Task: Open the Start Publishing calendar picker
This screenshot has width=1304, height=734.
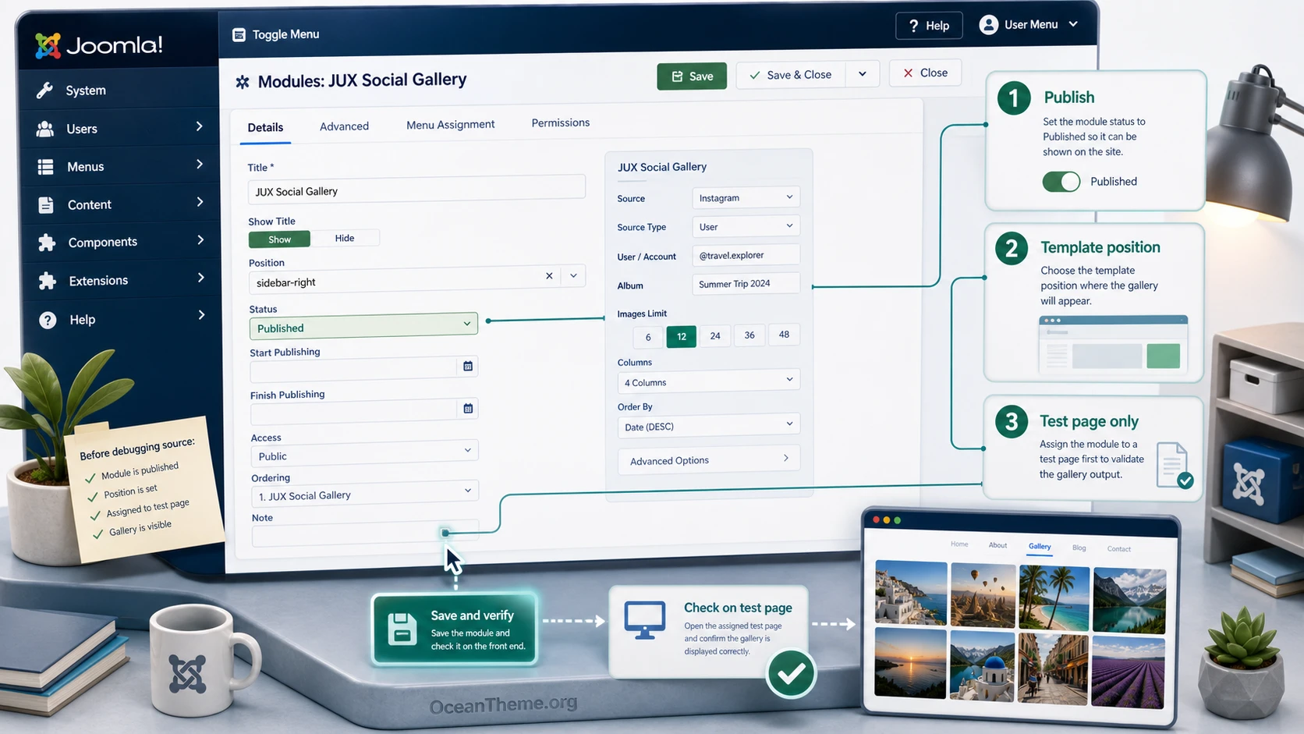Action: coord(468,366)
